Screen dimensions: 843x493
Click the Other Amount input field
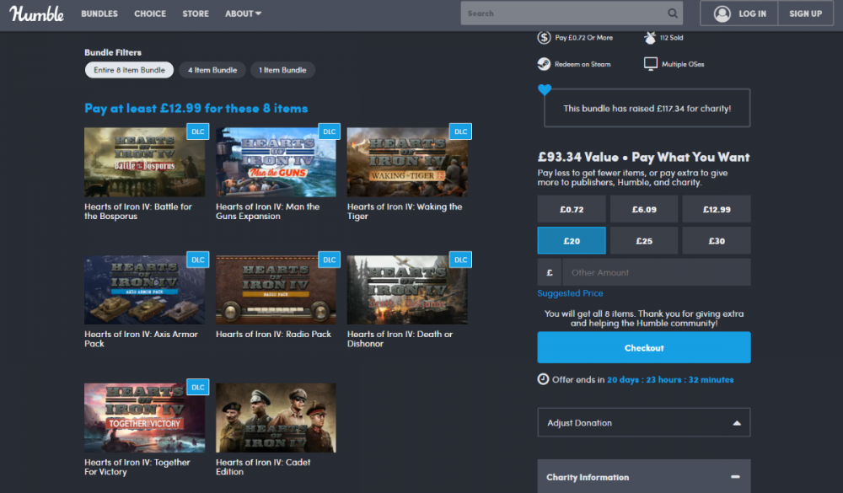[656, 272]
